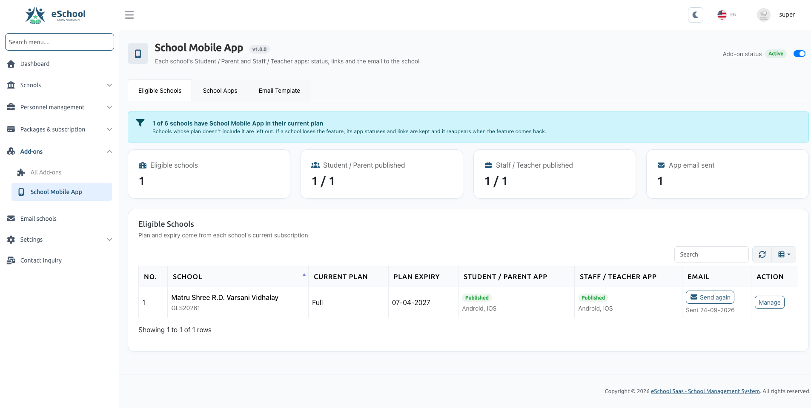Click the Active status badge
The height and width of the screenshot is (408, 811).
point(776,54)
